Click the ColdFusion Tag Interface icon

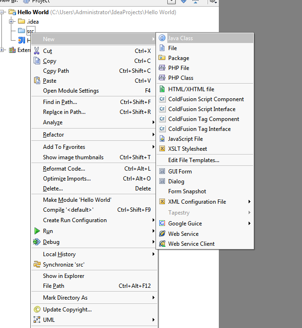[162, 129]
